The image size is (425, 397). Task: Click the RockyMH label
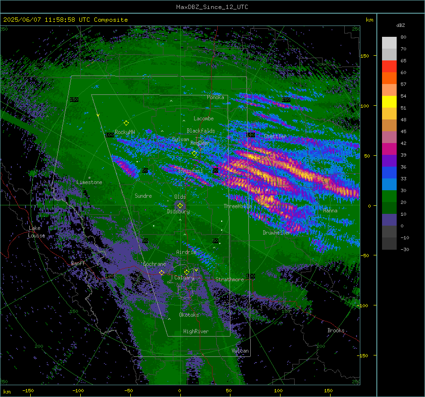(125, 132)
